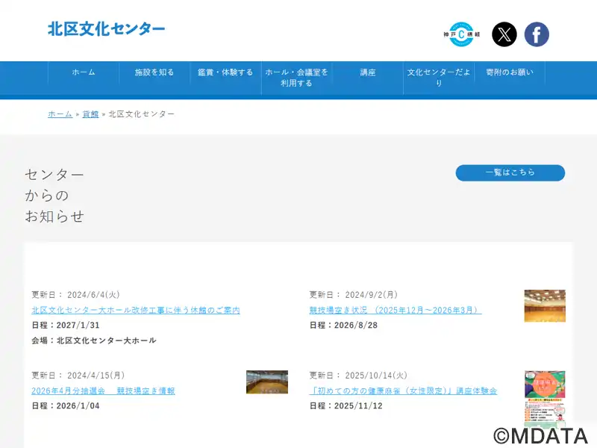Click the ホーム breadcrumb link
Viewport: 597px width, 448px height.
[x=60, y=114]
